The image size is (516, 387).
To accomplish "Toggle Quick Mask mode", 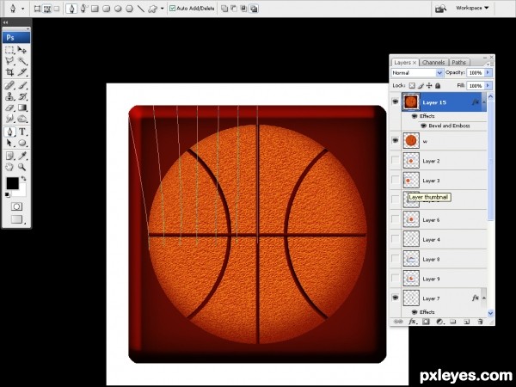I will point(16,206).
